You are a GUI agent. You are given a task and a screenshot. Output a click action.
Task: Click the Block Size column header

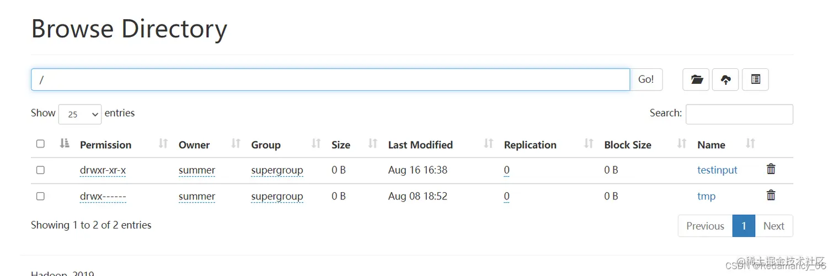point(628,145)
